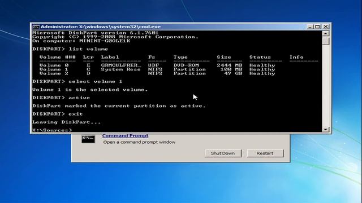Image resolution: width=362 pixels, height=203 pixels.
Task: Click the 'GRMCULFRER_' volume label
Action: [121, 65]
